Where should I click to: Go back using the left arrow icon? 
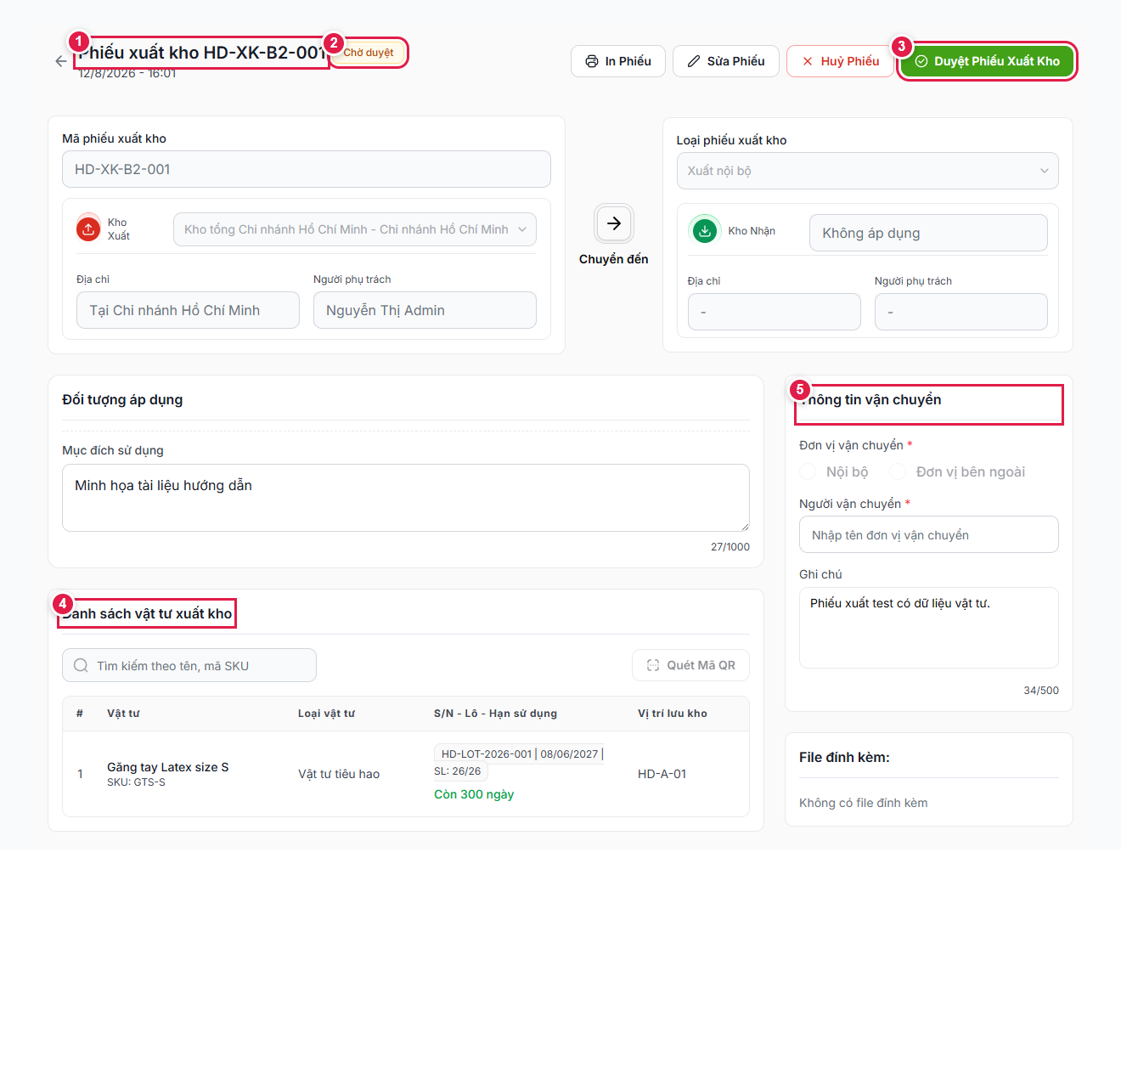point(61,61)
